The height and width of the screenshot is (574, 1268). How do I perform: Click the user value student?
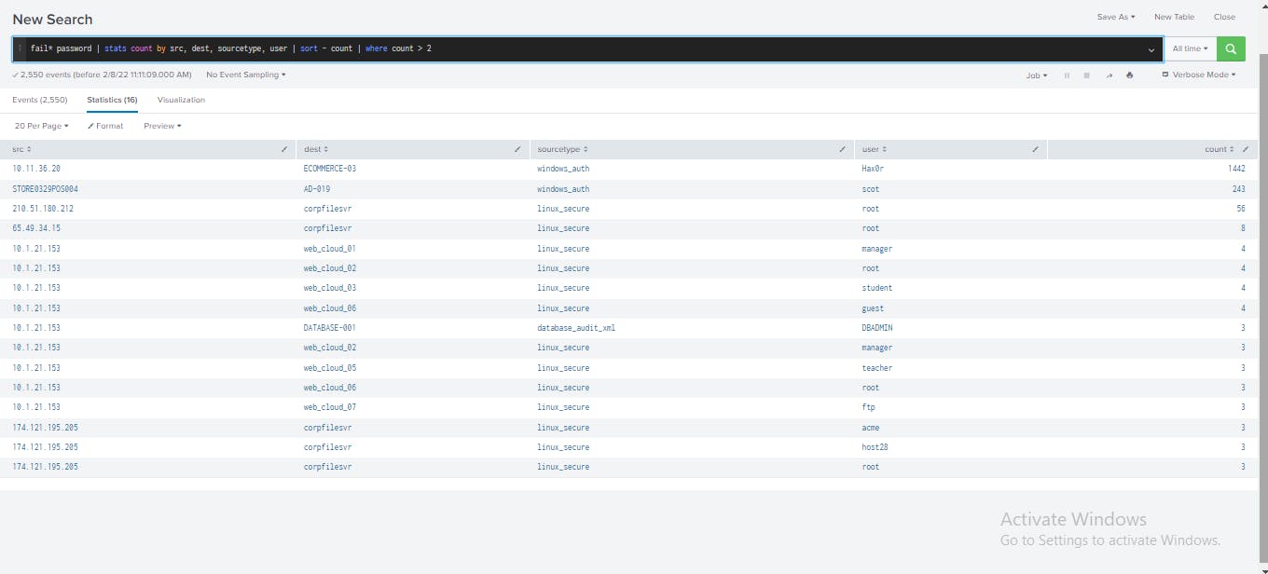[877, 288]
